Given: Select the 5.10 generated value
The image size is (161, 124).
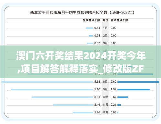Looking at the screenshot, I should 97,89.
